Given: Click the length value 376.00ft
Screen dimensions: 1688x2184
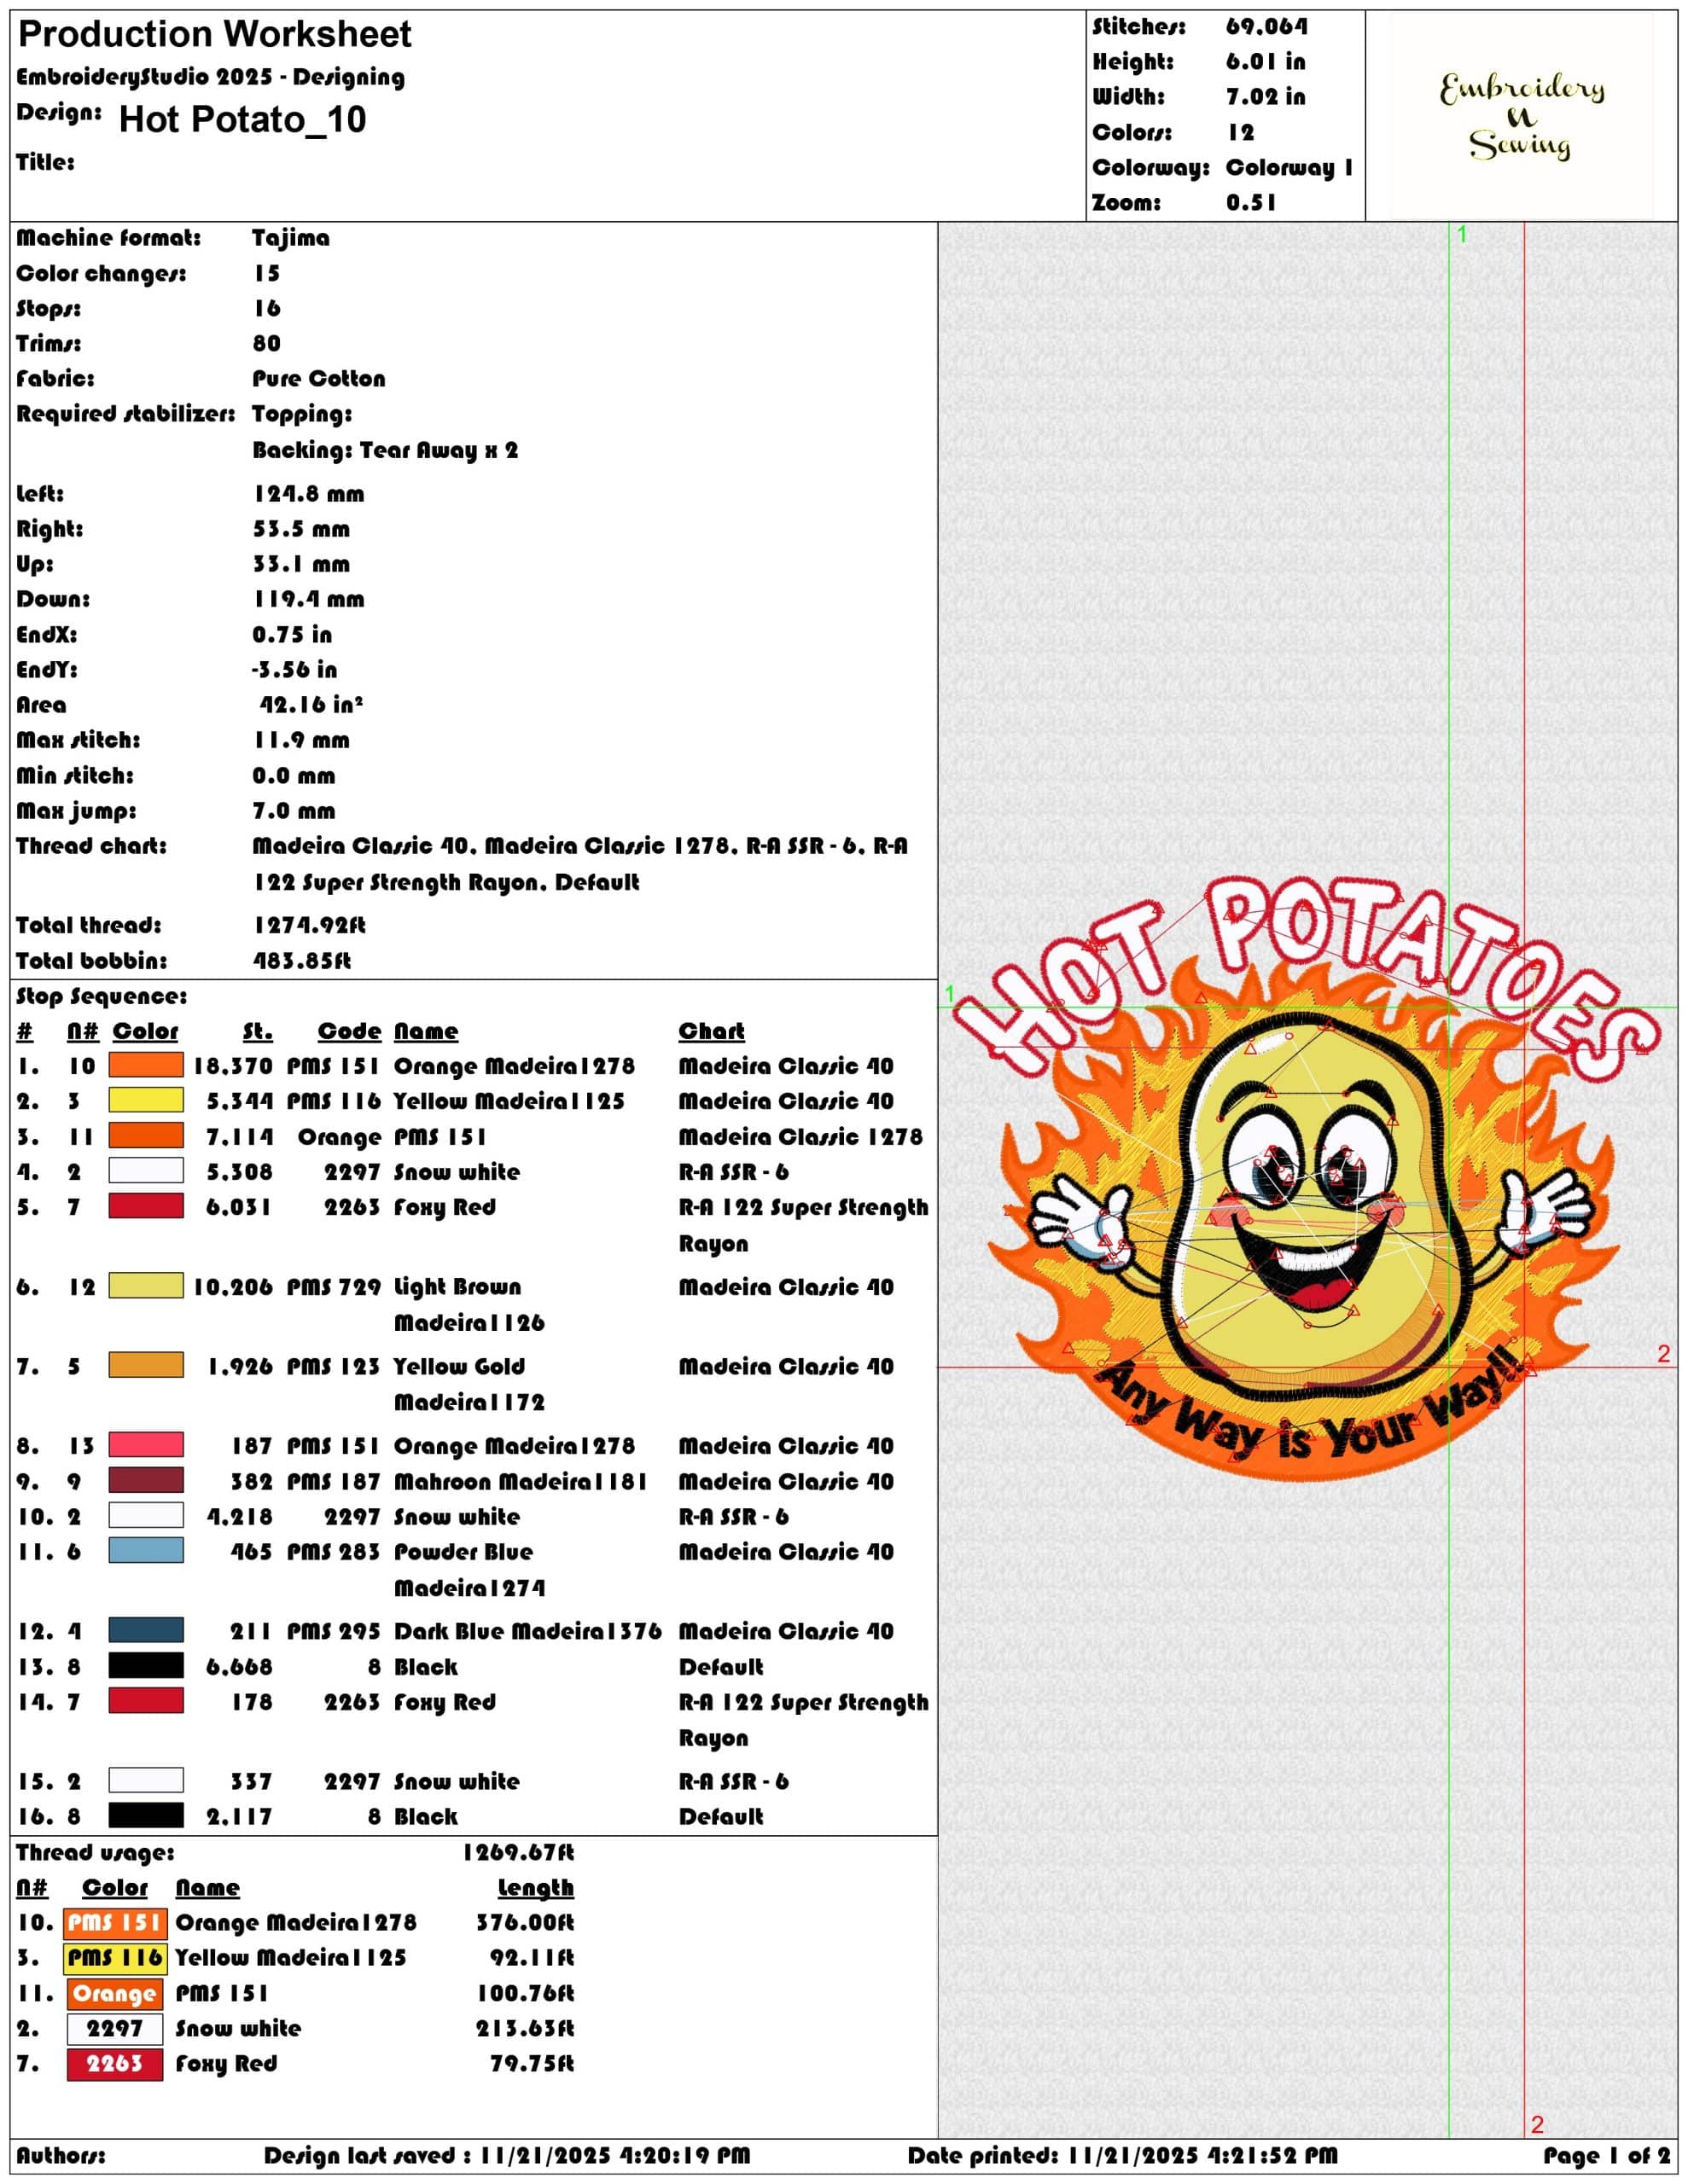Looking at the screenshot, I should tap(526, 1923).
